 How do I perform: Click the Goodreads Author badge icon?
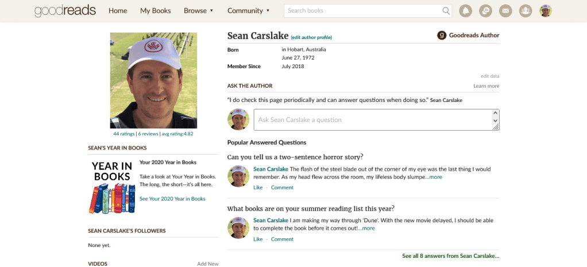click(442, 36)
